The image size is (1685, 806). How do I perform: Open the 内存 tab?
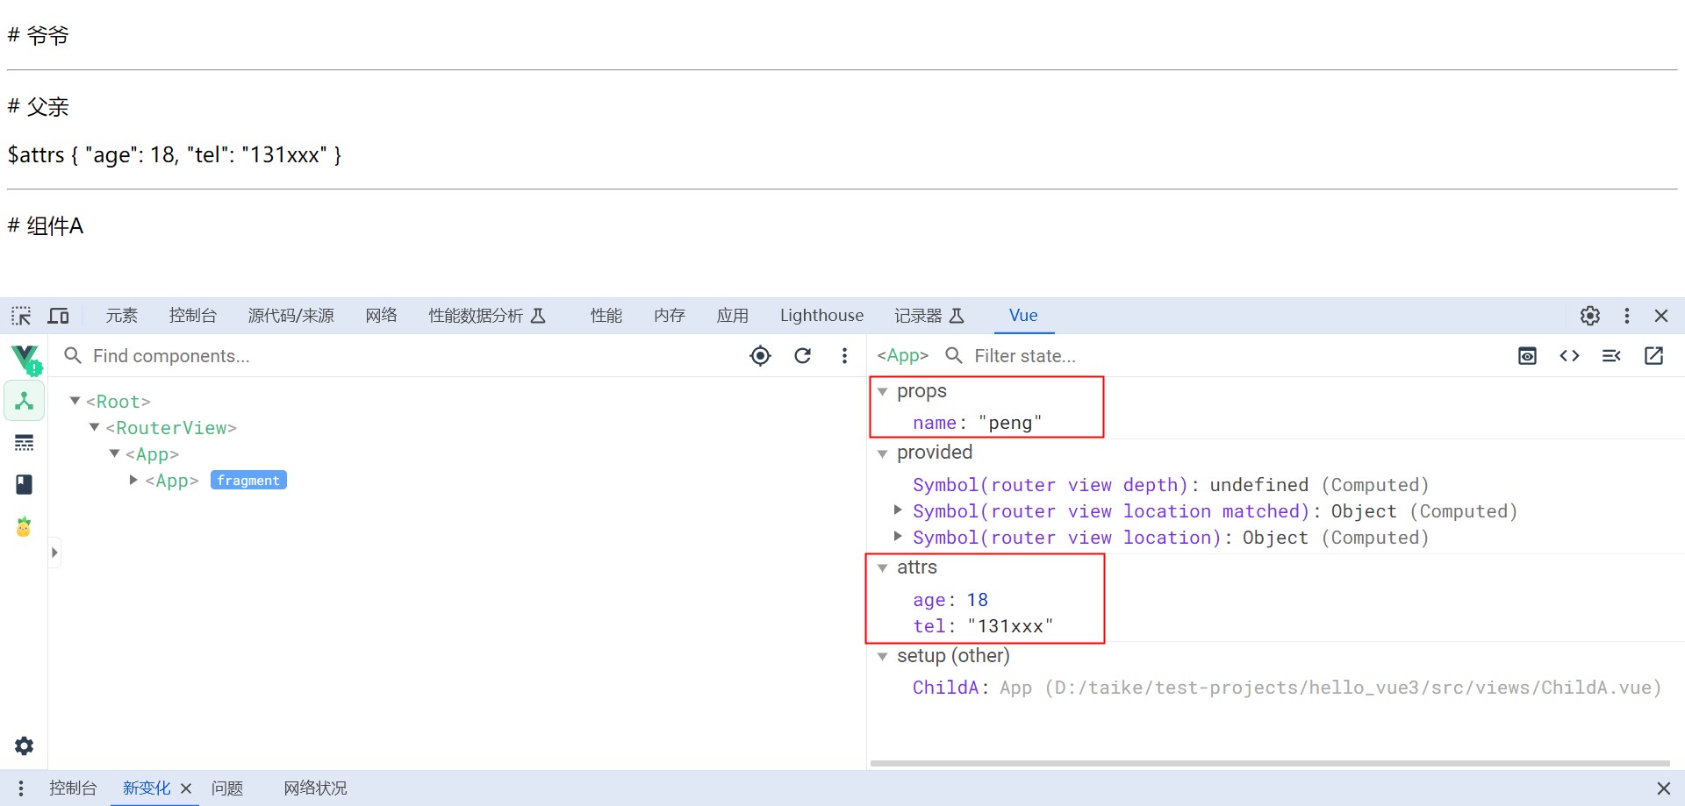[670, 316]
